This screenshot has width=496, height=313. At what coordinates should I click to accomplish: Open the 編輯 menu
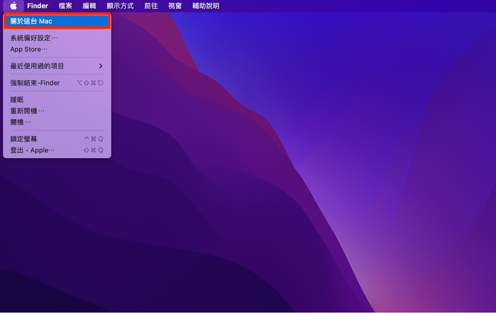89,6
